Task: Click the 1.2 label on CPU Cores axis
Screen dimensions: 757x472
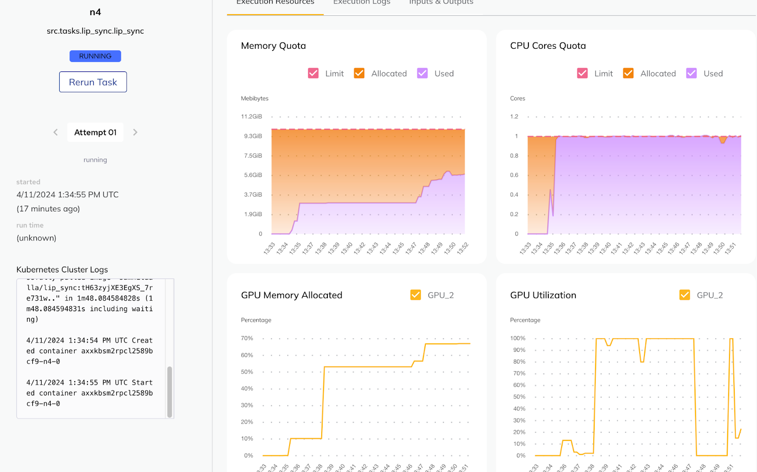Action: pos(514,117)
